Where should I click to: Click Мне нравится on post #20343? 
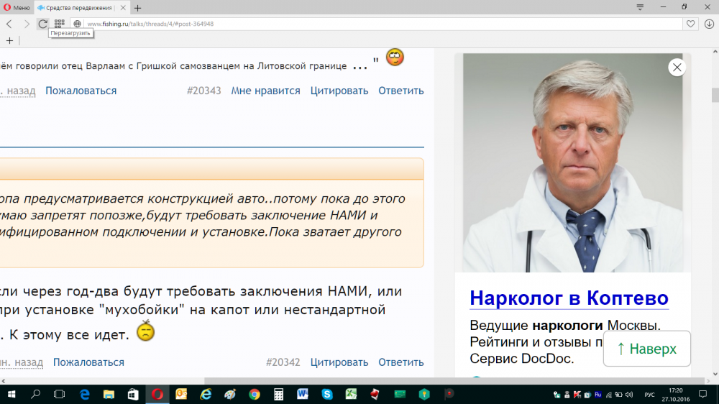(x=265, y=91)
